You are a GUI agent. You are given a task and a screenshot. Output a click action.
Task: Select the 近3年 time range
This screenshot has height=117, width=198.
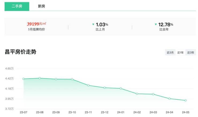[x=191, y=53]
